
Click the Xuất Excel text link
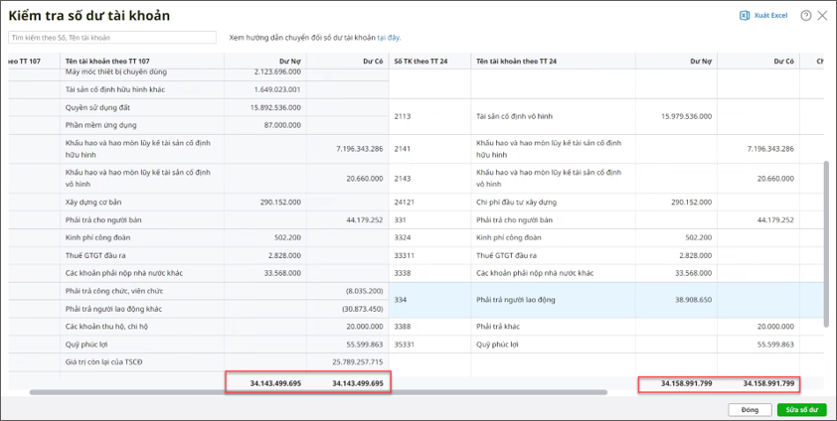point(771,16)
